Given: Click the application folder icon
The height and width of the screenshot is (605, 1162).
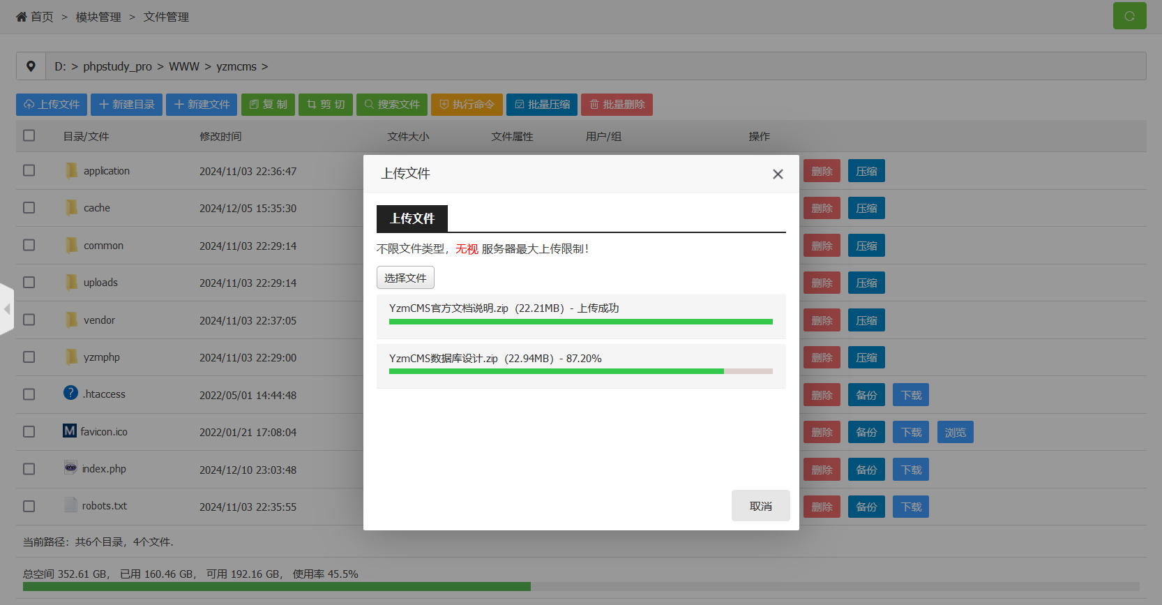Looking at the screenshot, I should tap(72, 171).
